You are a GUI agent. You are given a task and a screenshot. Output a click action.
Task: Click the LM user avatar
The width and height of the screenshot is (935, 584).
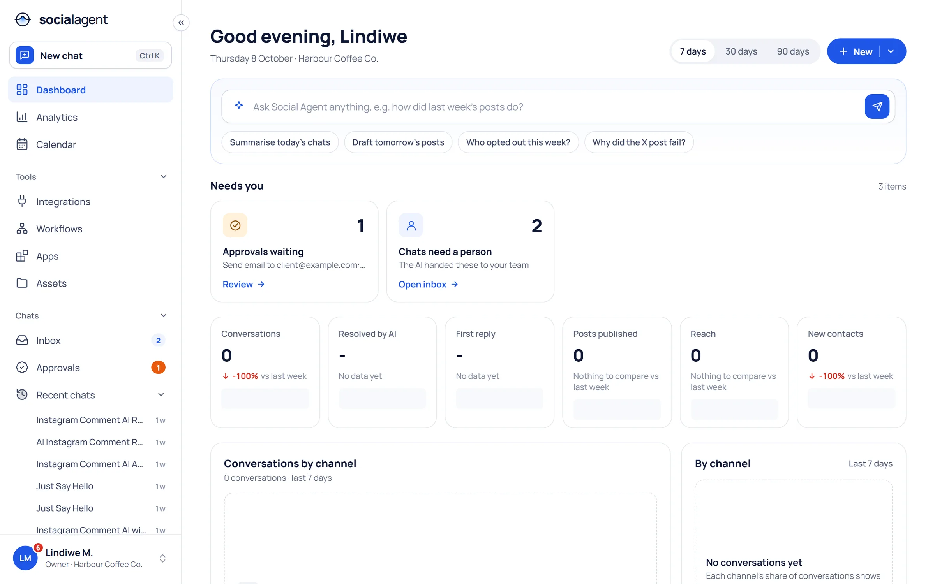(x=25, y=558)
